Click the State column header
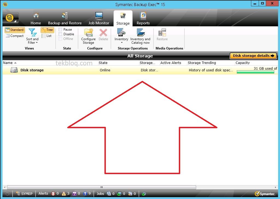Screen dimensions: 280x199 point(118,63)
